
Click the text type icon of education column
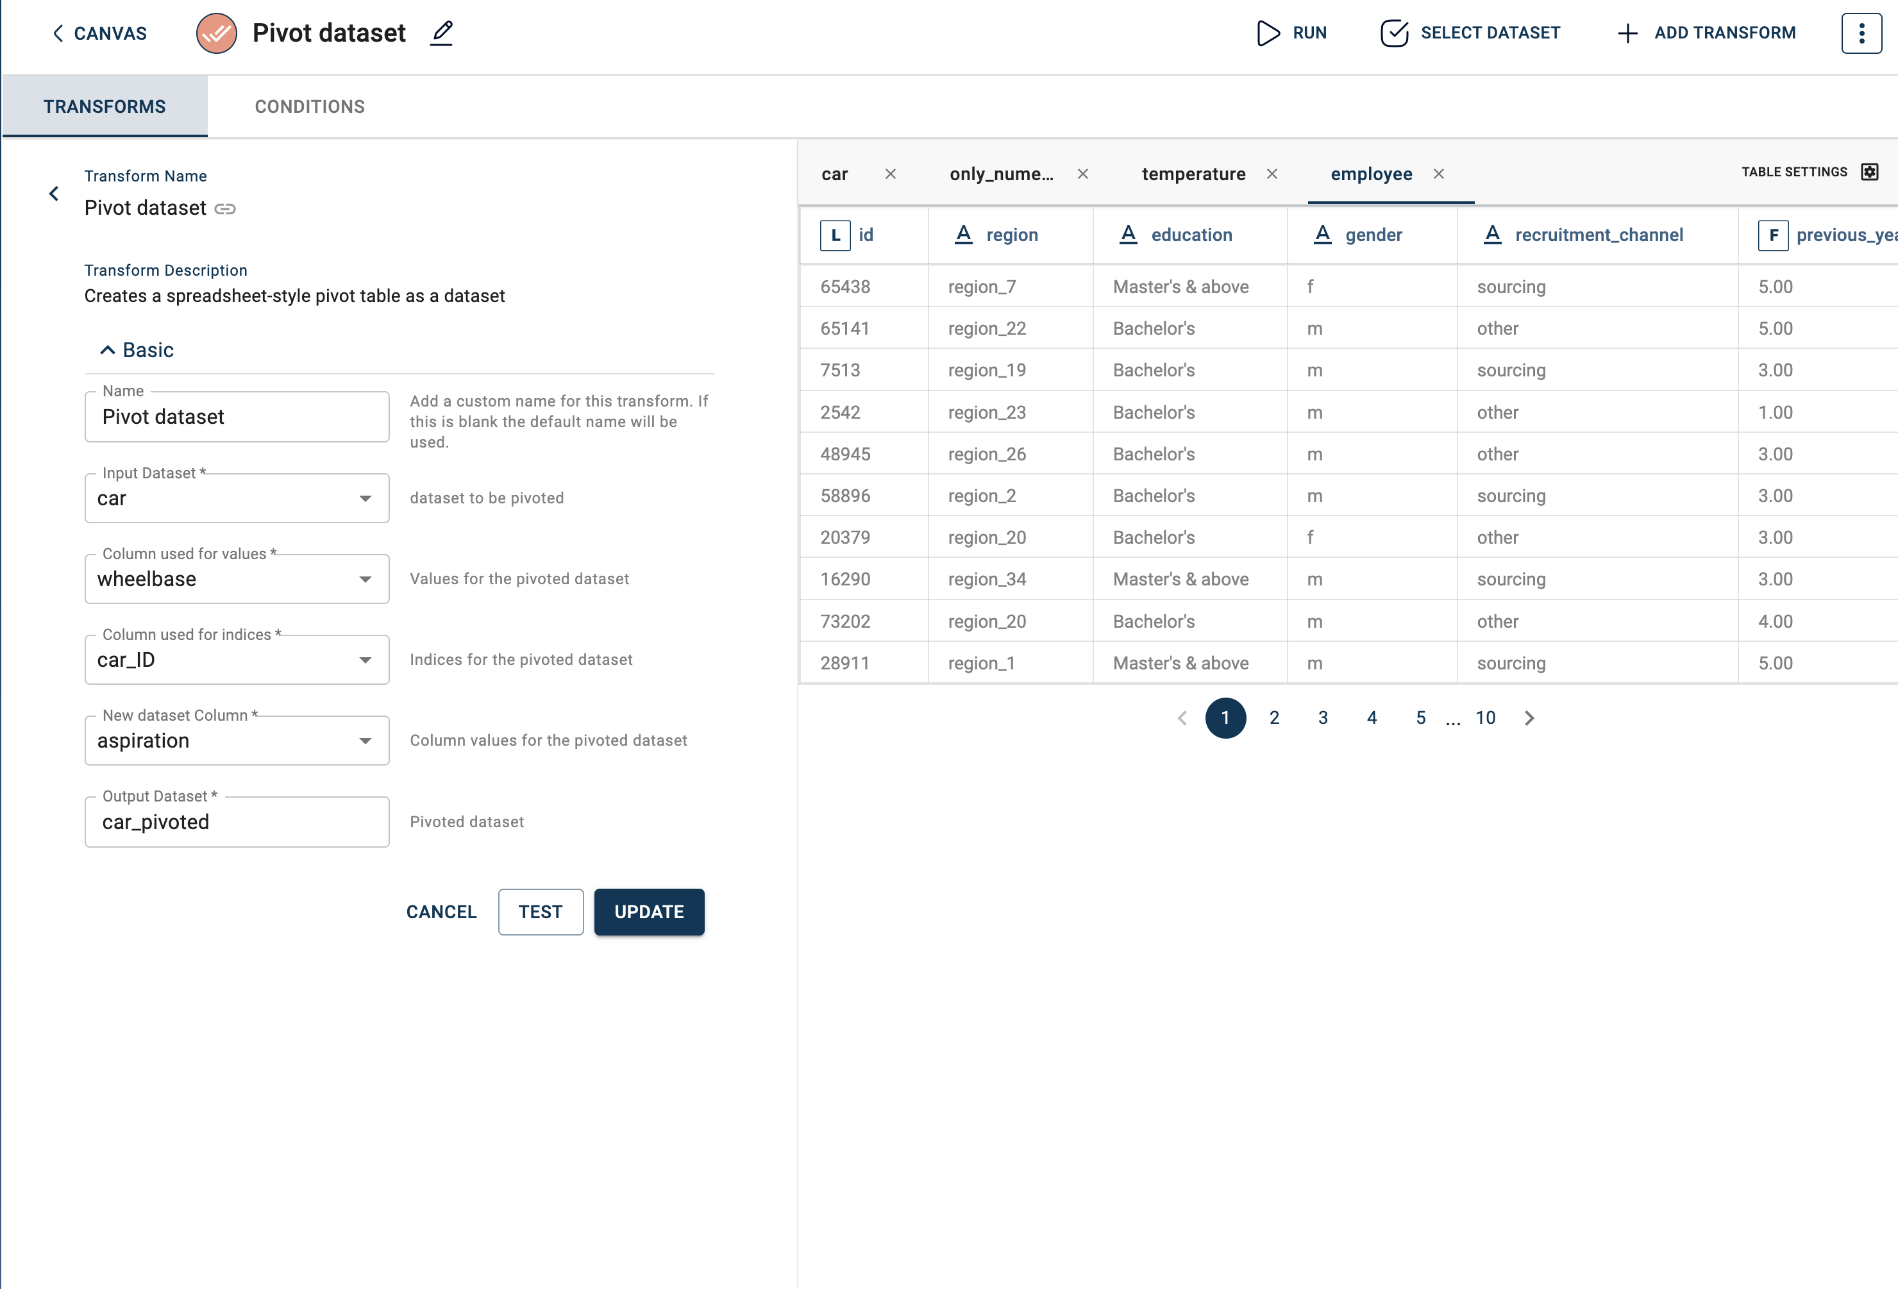click(1129, 235)
